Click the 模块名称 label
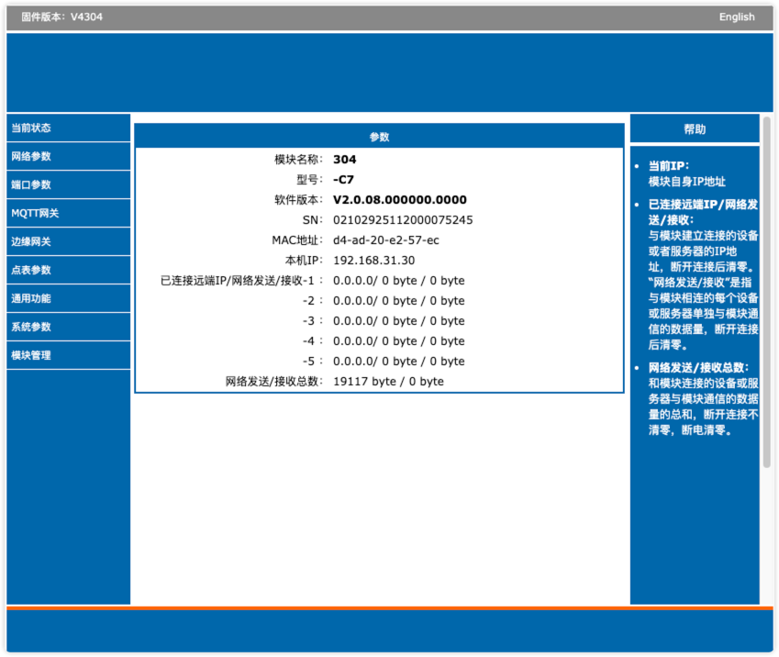This screenshot has height=657, width=779. coord(298,160)
